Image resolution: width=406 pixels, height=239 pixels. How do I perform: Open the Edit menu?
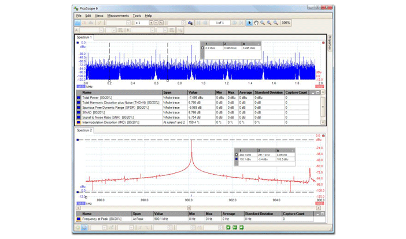pyautogui.click(x=88, y=16)
